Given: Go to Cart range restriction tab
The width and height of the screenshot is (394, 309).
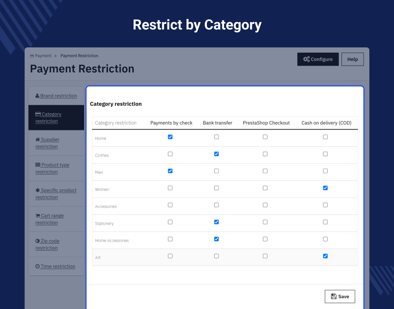Looking at the screenshot, I should [x=56, y=219].
